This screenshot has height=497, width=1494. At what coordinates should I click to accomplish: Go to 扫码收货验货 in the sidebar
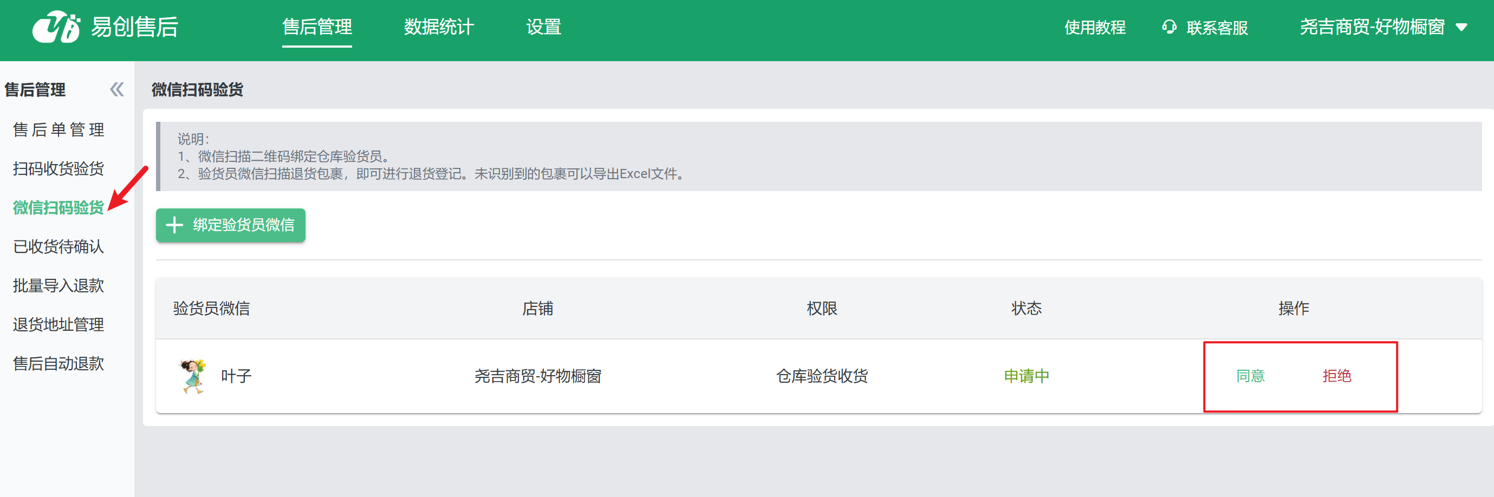pos(59,168)
